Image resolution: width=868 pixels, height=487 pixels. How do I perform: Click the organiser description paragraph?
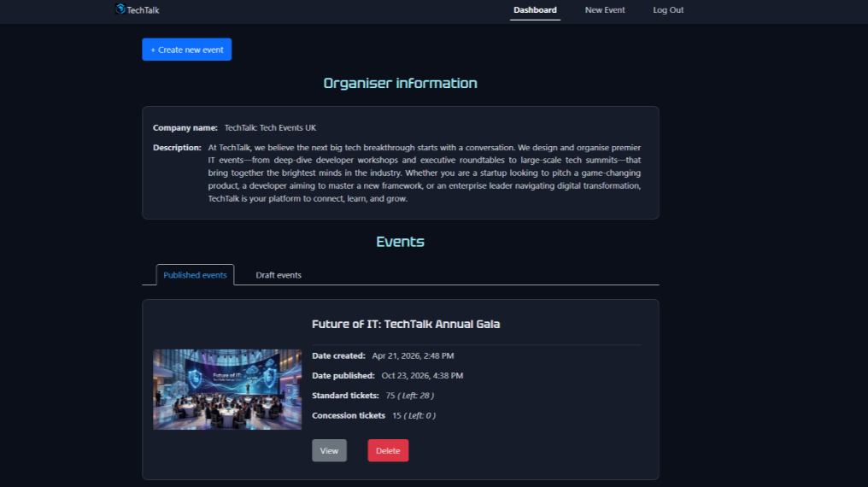[x=424, y=173]
